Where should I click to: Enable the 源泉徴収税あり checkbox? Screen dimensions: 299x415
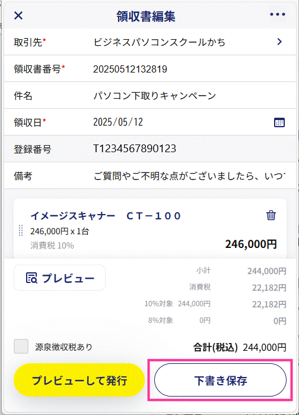[x=21, y=346]
